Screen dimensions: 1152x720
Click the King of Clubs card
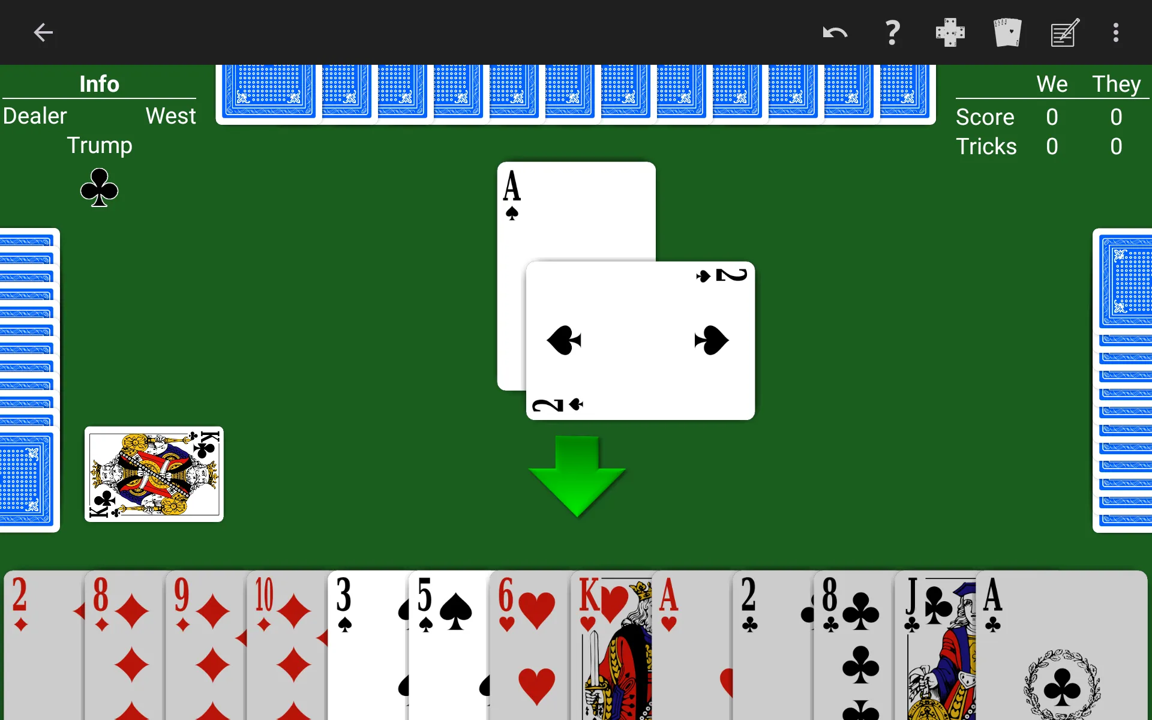point(154,473)
